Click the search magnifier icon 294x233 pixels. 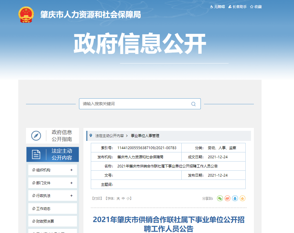(193, 104)
